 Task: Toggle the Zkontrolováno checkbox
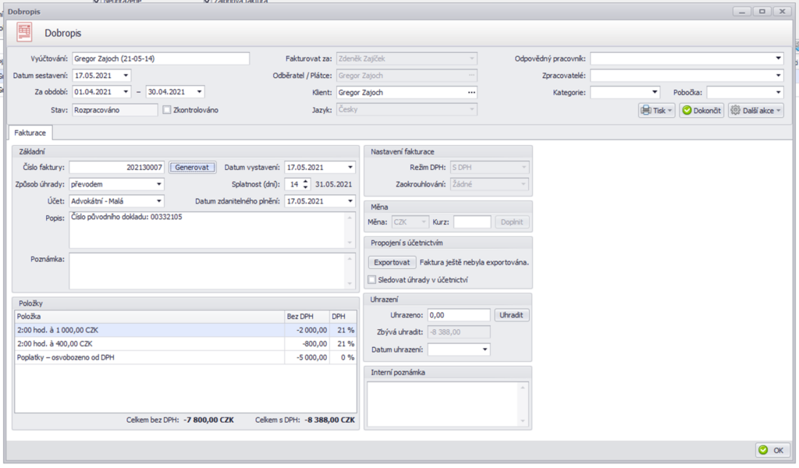(167, 110)
